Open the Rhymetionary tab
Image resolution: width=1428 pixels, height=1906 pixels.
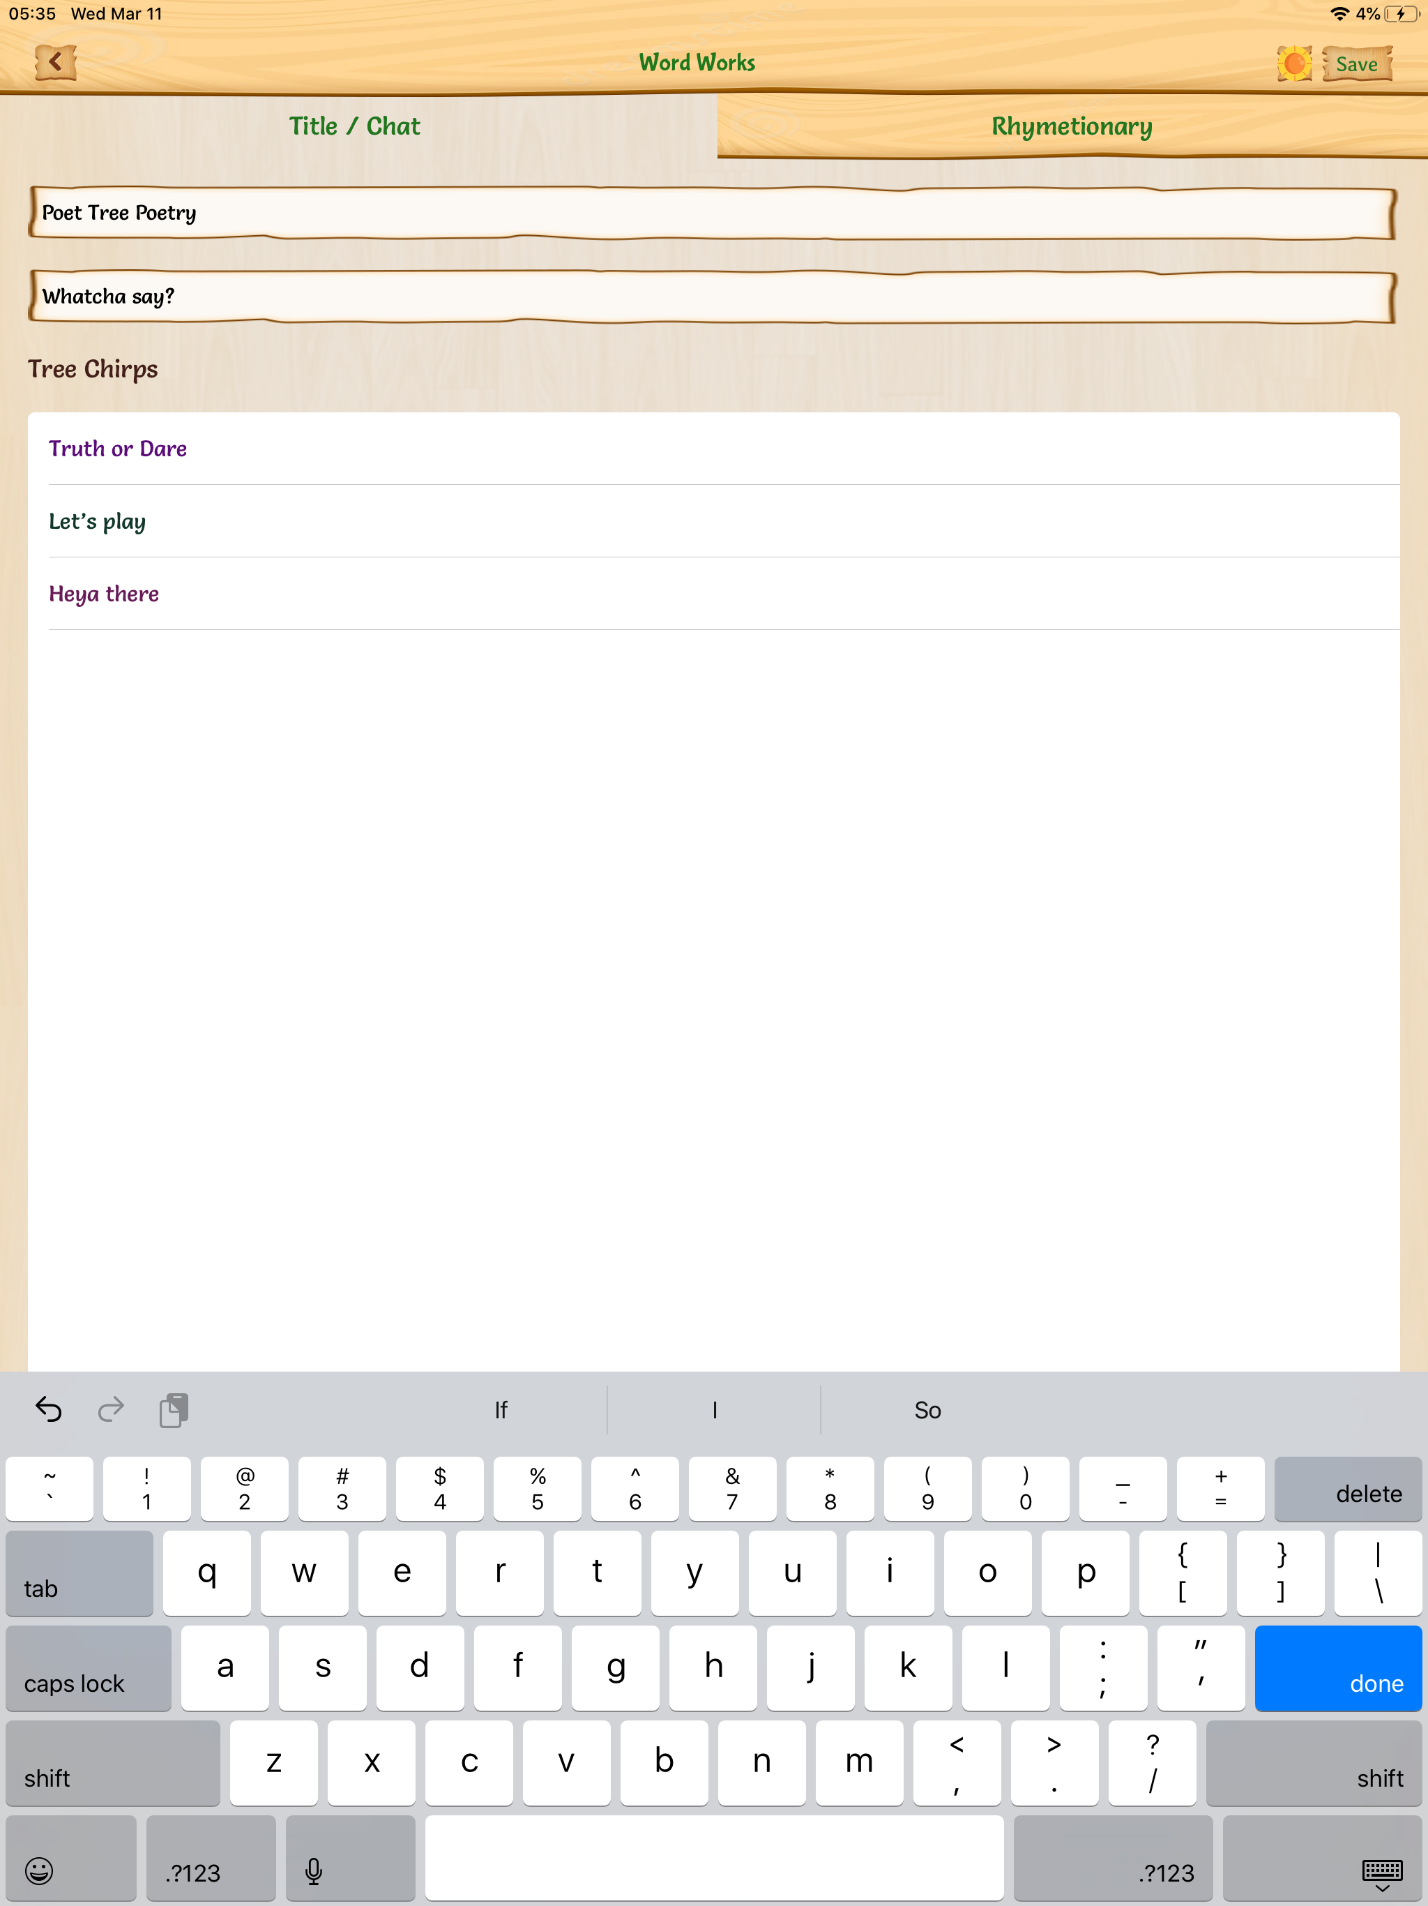pos(1072,126)
